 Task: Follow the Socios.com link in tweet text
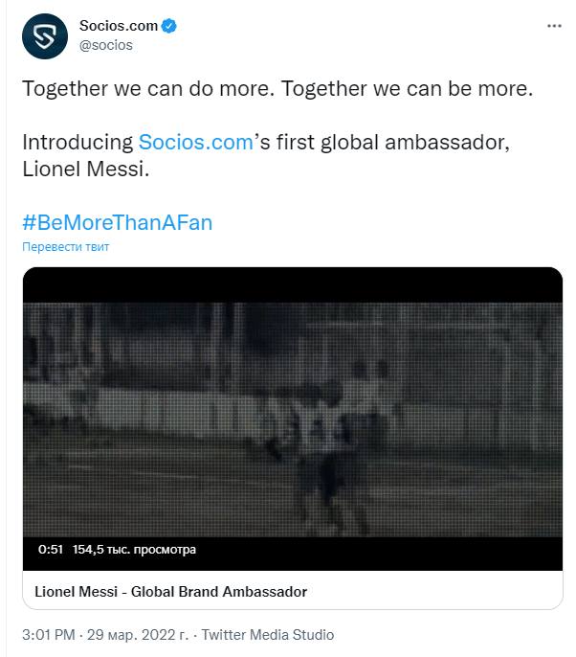196,142
